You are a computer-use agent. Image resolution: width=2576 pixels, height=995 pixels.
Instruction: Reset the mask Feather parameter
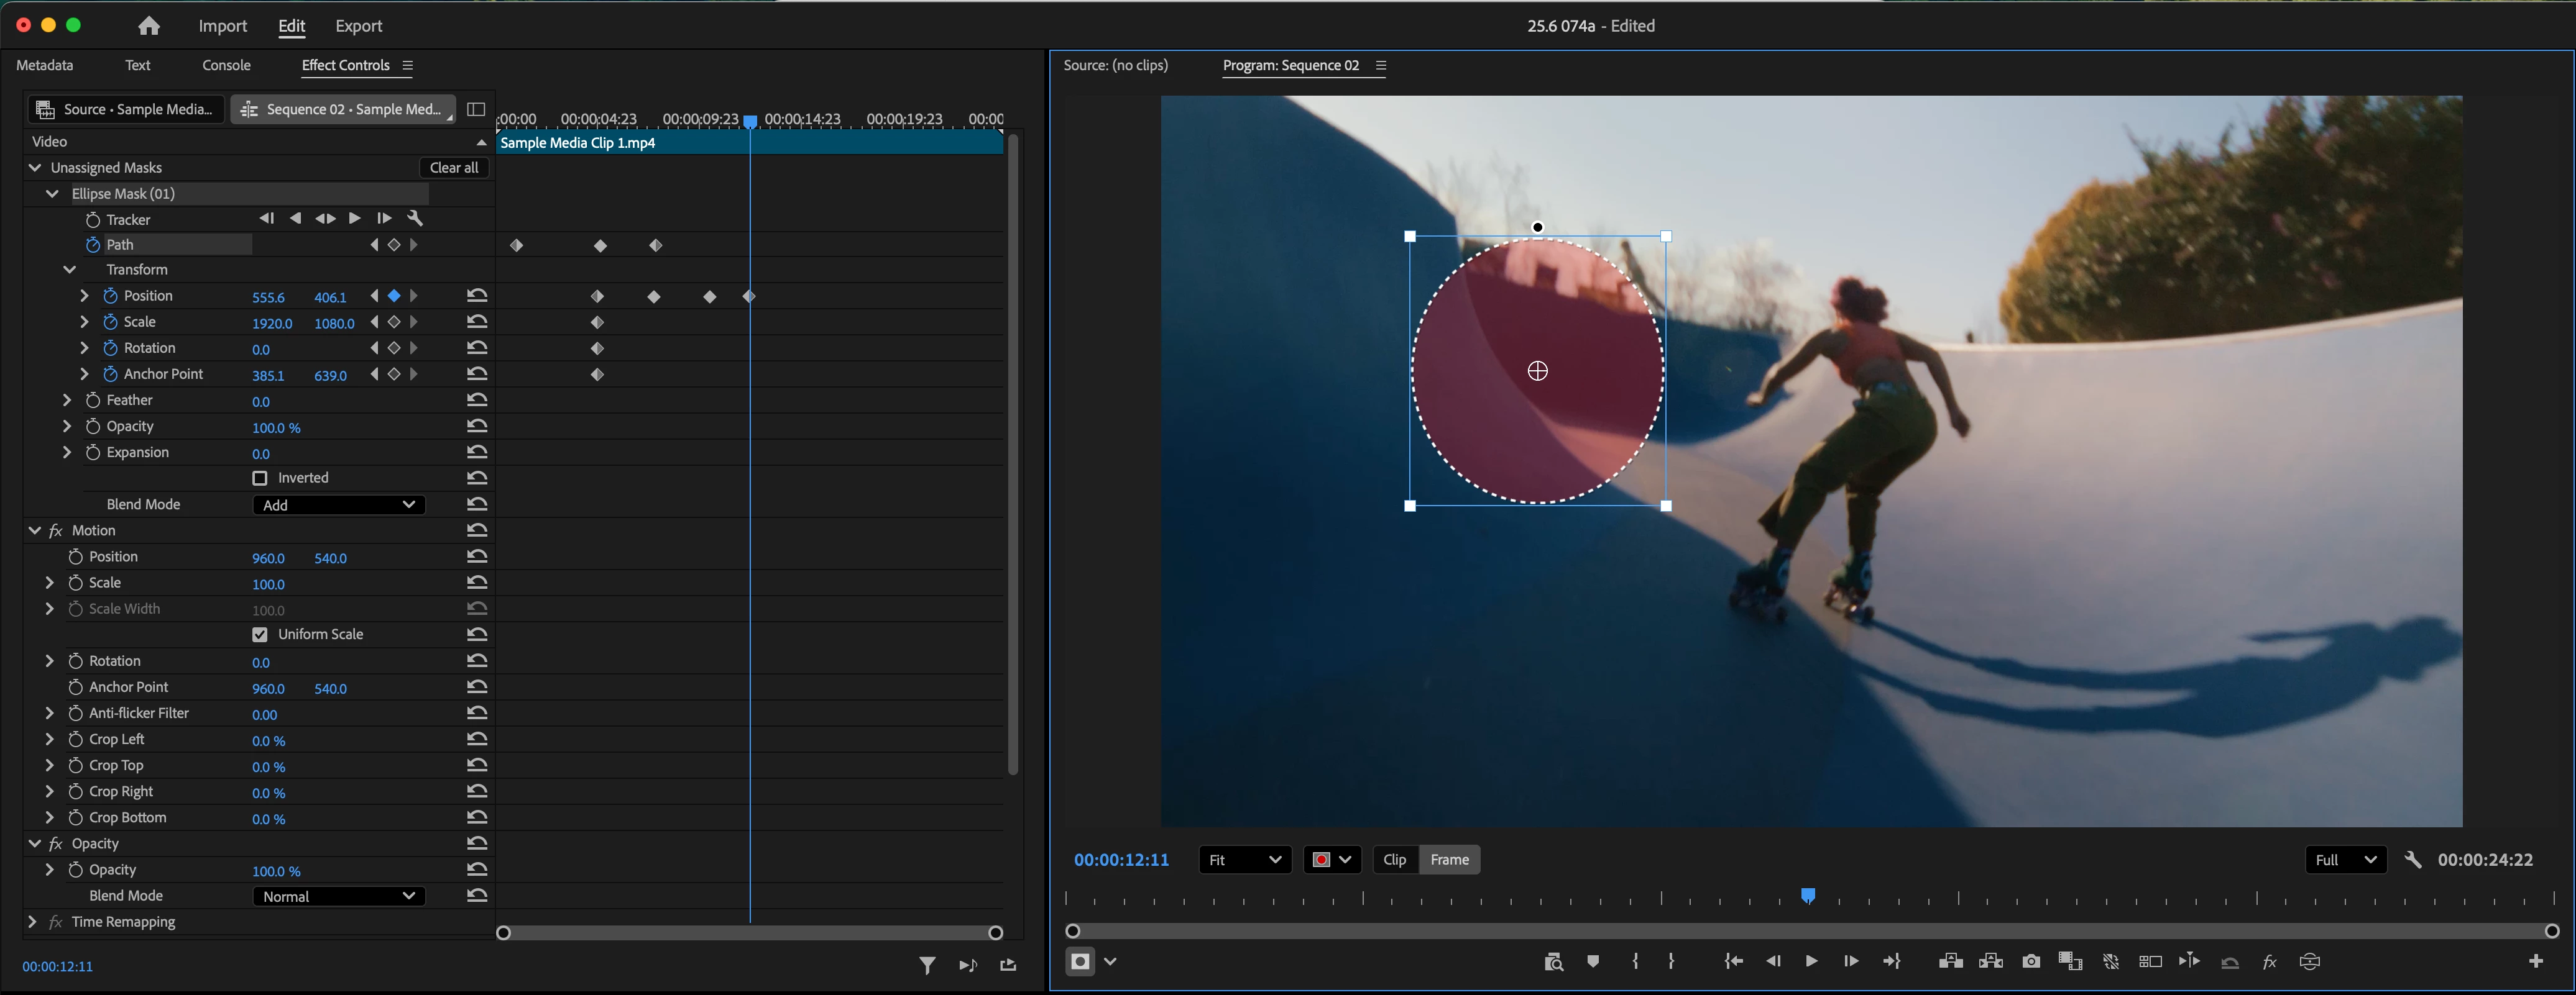tap(477, 401)
